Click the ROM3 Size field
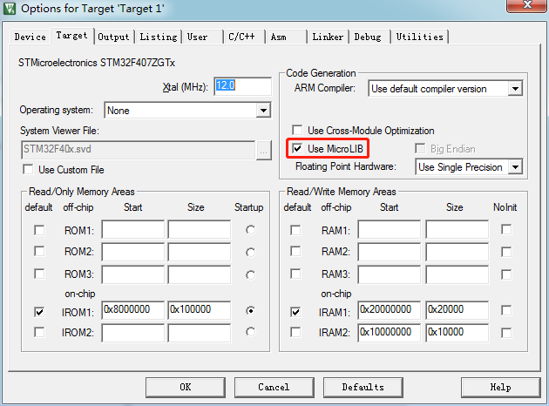549x406 pixels. [x=200, y=274]
